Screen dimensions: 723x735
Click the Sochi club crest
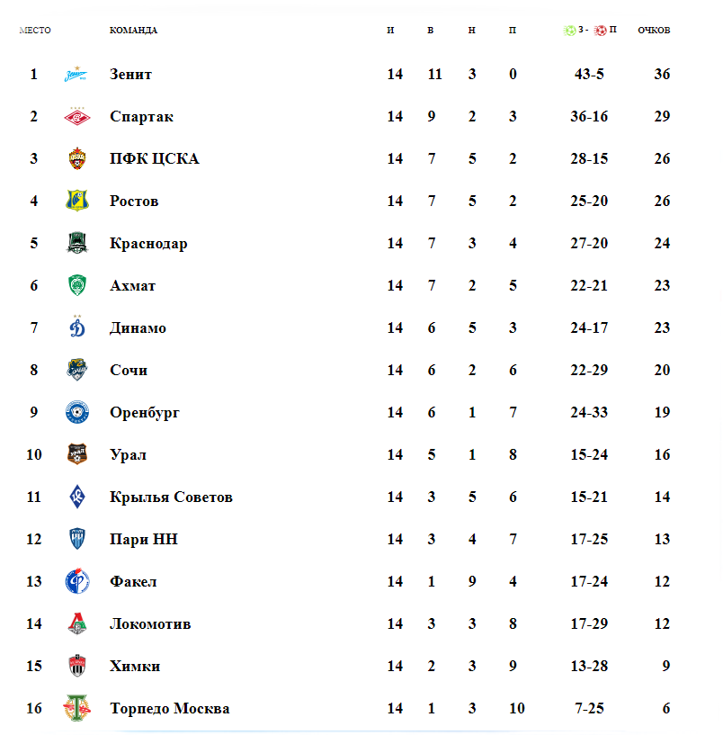(76, 370)
